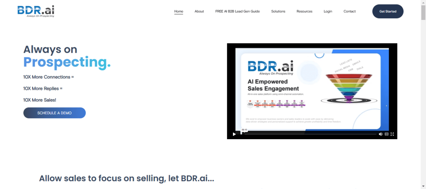Open FREE AI B2B Lead Gen Guide
426x189 pixels.
point(238,11)
